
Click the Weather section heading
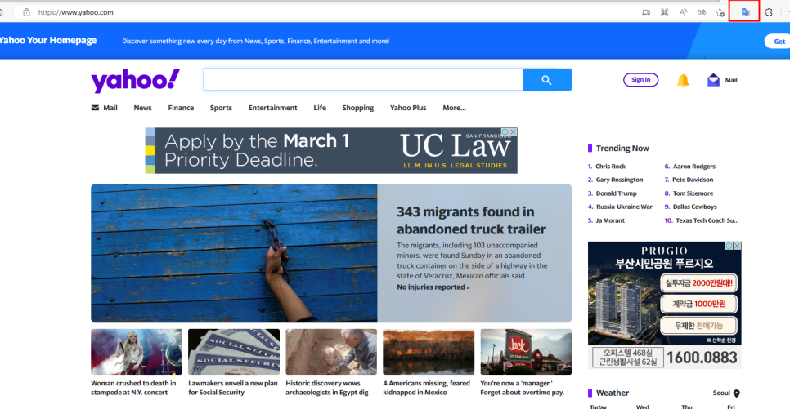(613, 393)
